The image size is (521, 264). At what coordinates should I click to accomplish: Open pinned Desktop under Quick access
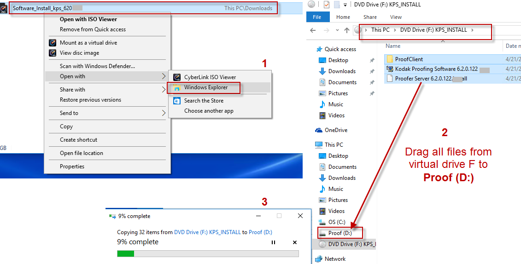point(338,60)
